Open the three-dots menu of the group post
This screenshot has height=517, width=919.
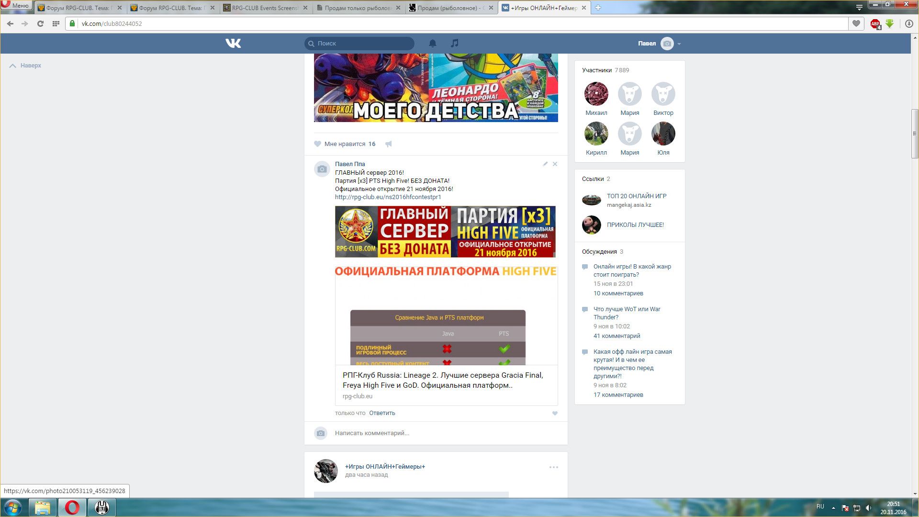(x=553, y=467)
